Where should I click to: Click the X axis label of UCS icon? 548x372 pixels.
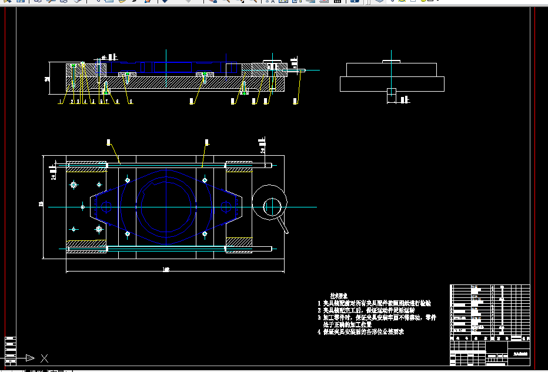coord(44,358)
